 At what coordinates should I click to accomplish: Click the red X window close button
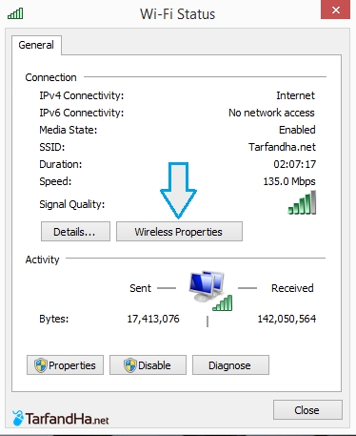pyautogui.click(x=335, y=10)
